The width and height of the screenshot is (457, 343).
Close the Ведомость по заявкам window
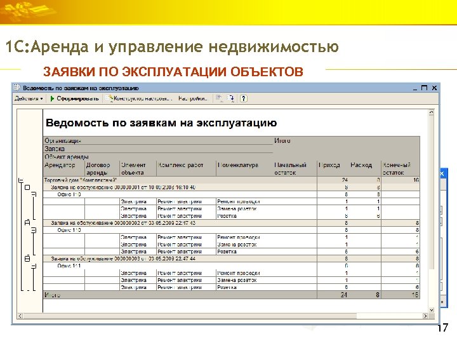coord(434,88)
